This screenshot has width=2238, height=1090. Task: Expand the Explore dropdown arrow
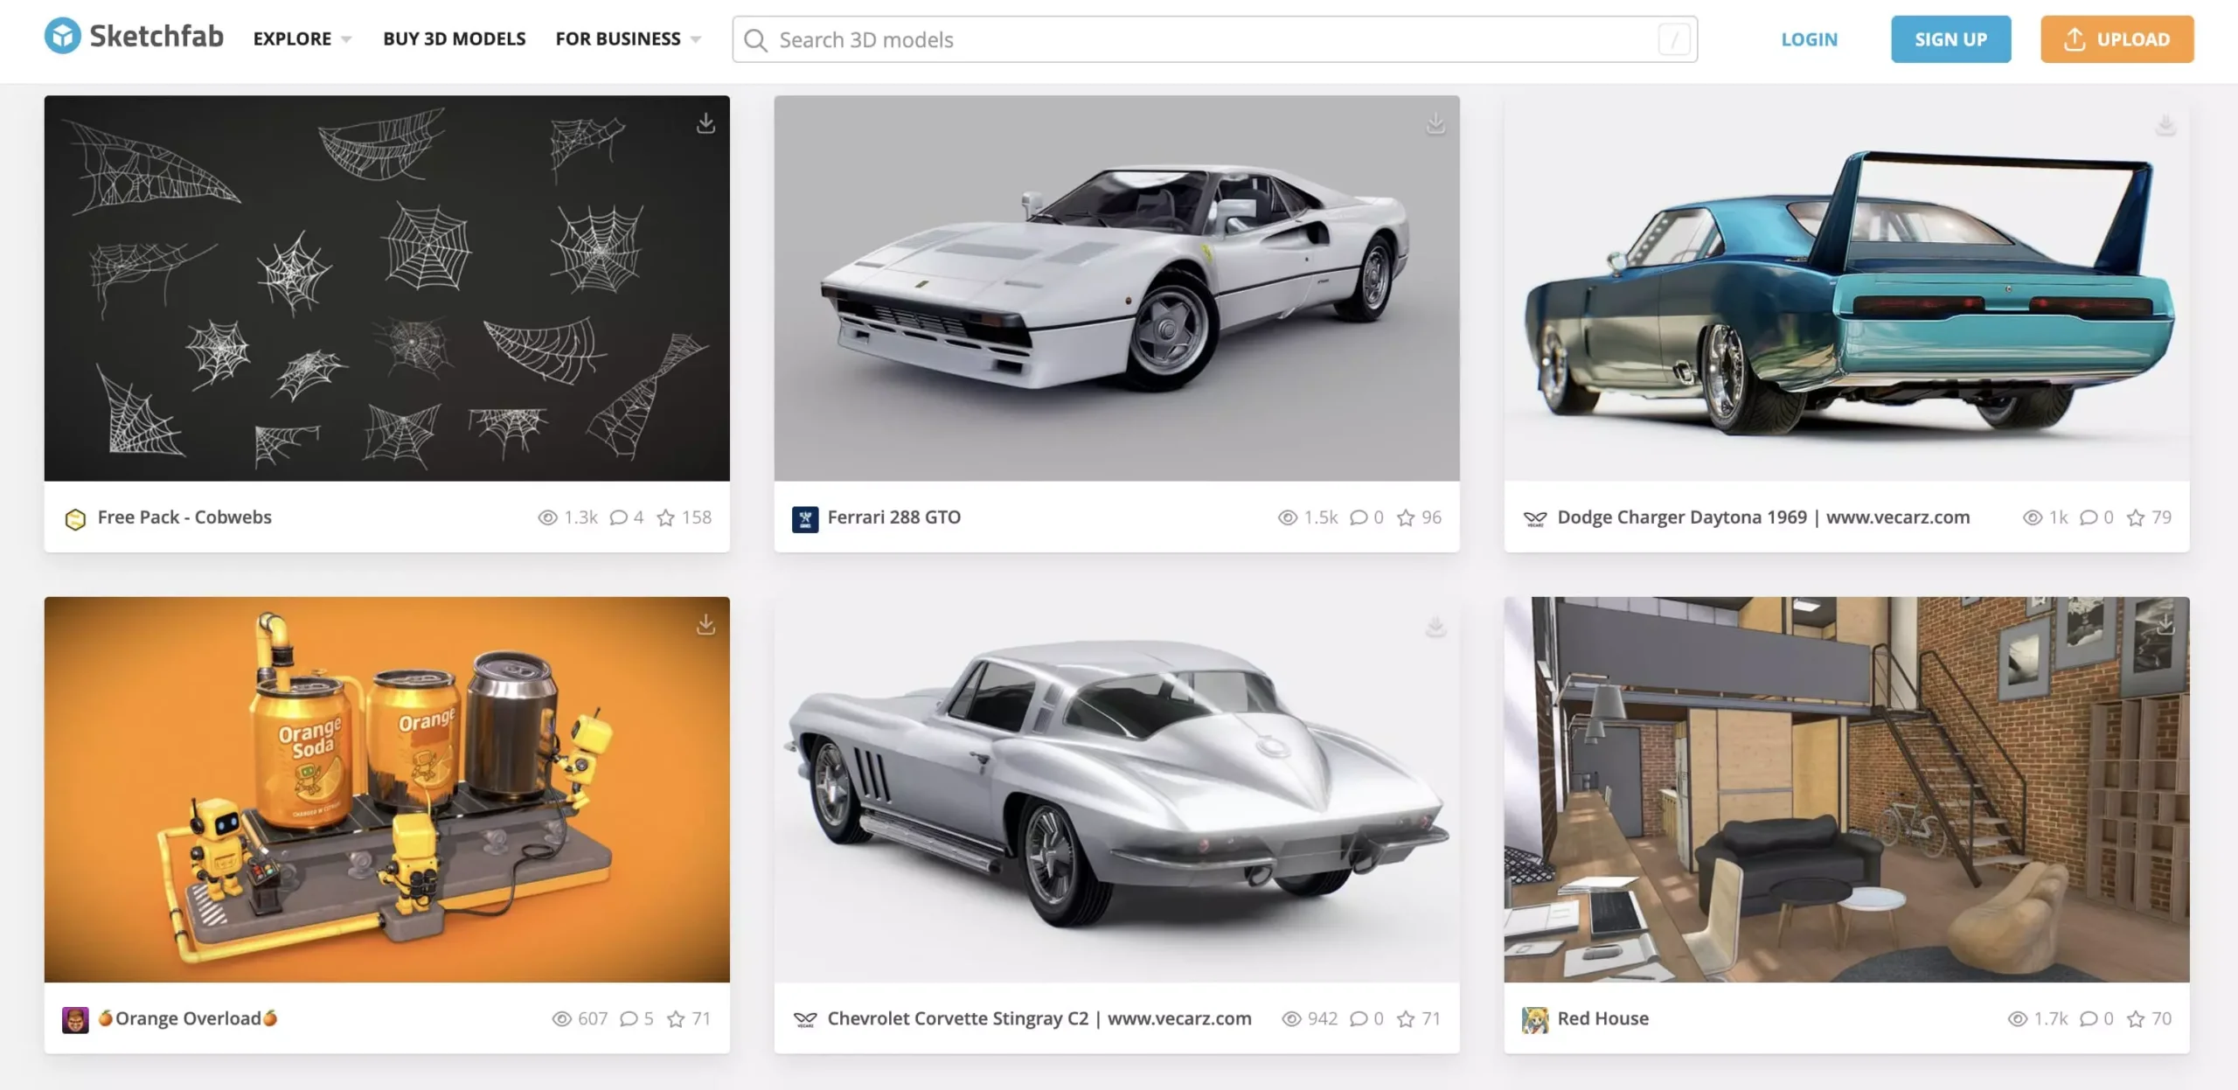[x=346, y=39]
